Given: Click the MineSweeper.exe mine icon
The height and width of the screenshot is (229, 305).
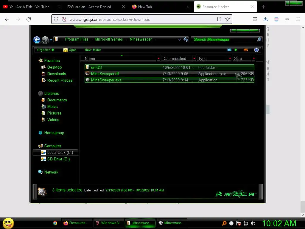Looking at the screenshot, I should pyautogui.click(x=88, y=80).
